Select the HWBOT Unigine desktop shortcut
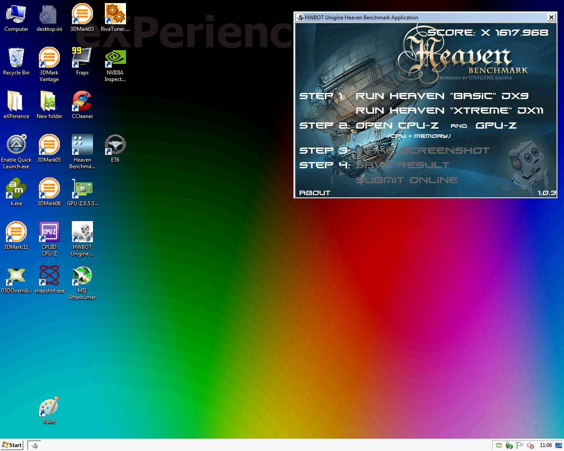Viewport: 564px width, 451px height. 82,239
